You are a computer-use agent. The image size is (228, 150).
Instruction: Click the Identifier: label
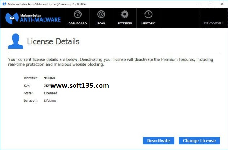point(31,78)
